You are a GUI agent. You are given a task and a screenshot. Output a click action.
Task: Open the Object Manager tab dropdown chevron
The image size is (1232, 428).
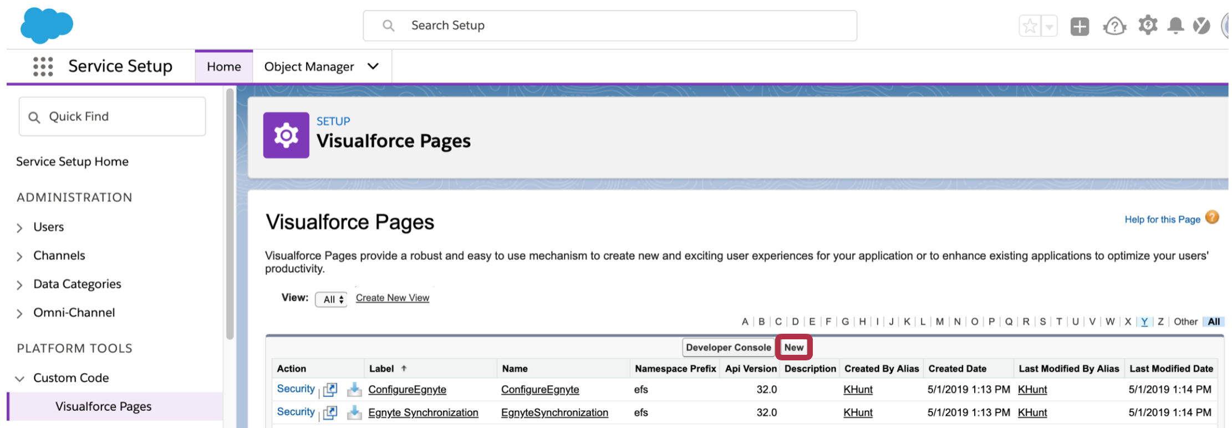click(x=373, y=67)
